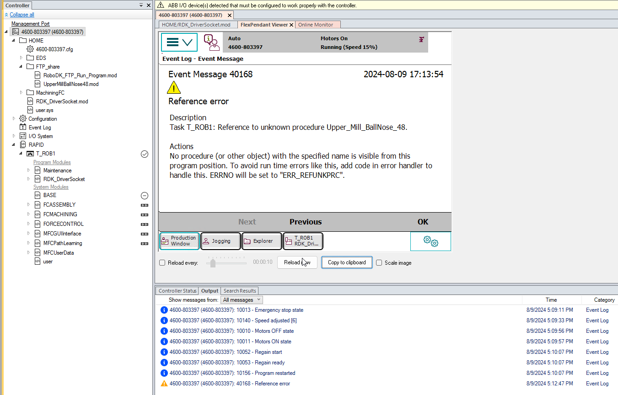The image size is (618, 395).
Task: Open the Jogging window on the FlexPendant
Action: coord(220,241)
